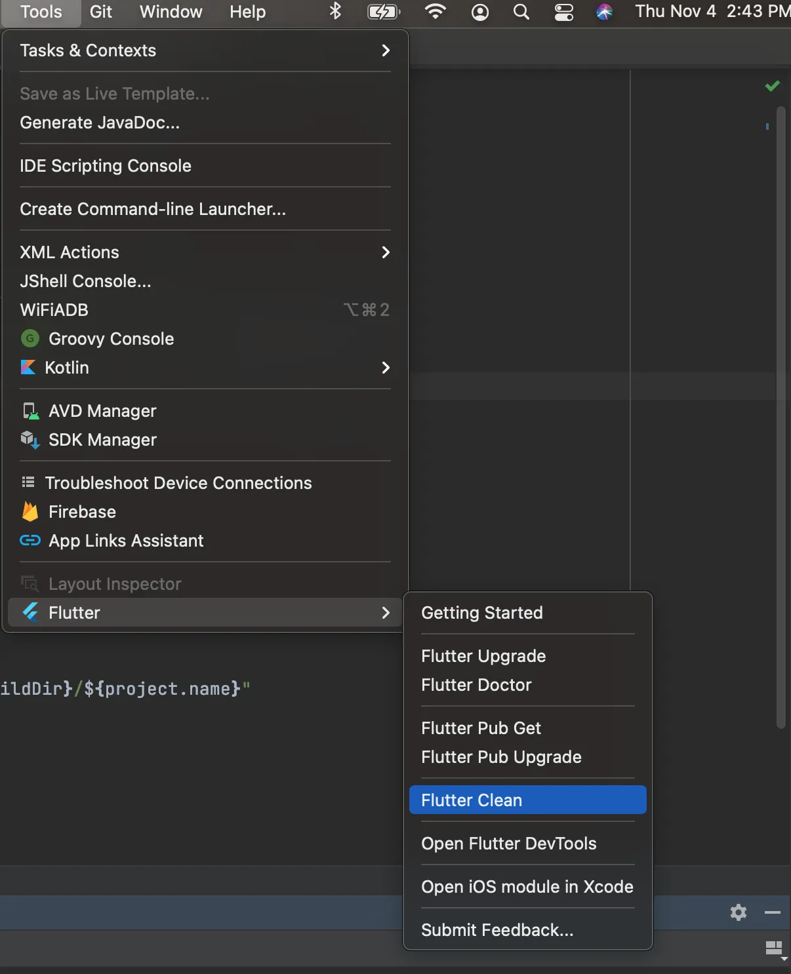This screenshot has width=791, height=974.
Task: Click the AVD Manager device icon
Action: pyautogui.click(x=30, y=411)
